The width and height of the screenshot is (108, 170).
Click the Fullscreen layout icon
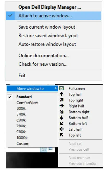[61, 89]
